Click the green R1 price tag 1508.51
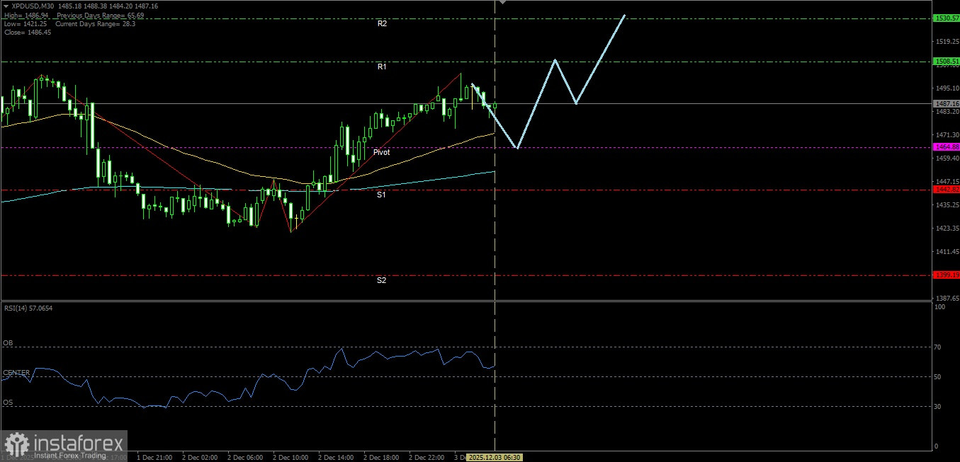 [945, 62]
